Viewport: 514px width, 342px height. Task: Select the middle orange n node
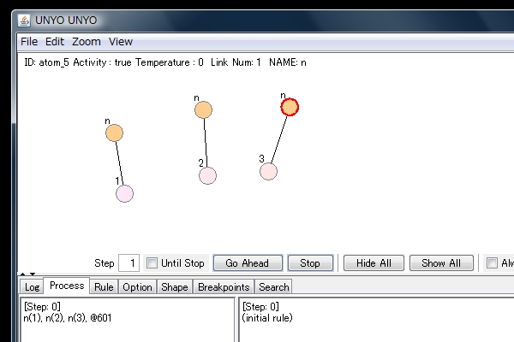(x=203, y=109)
